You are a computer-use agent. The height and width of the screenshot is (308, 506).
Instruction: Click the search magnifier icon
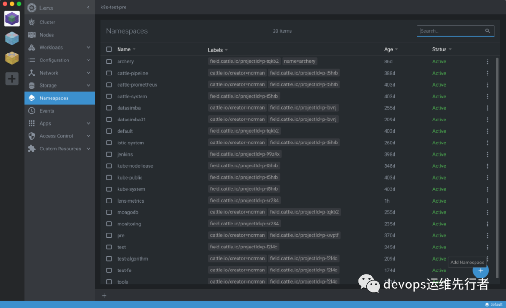point(487,31)
